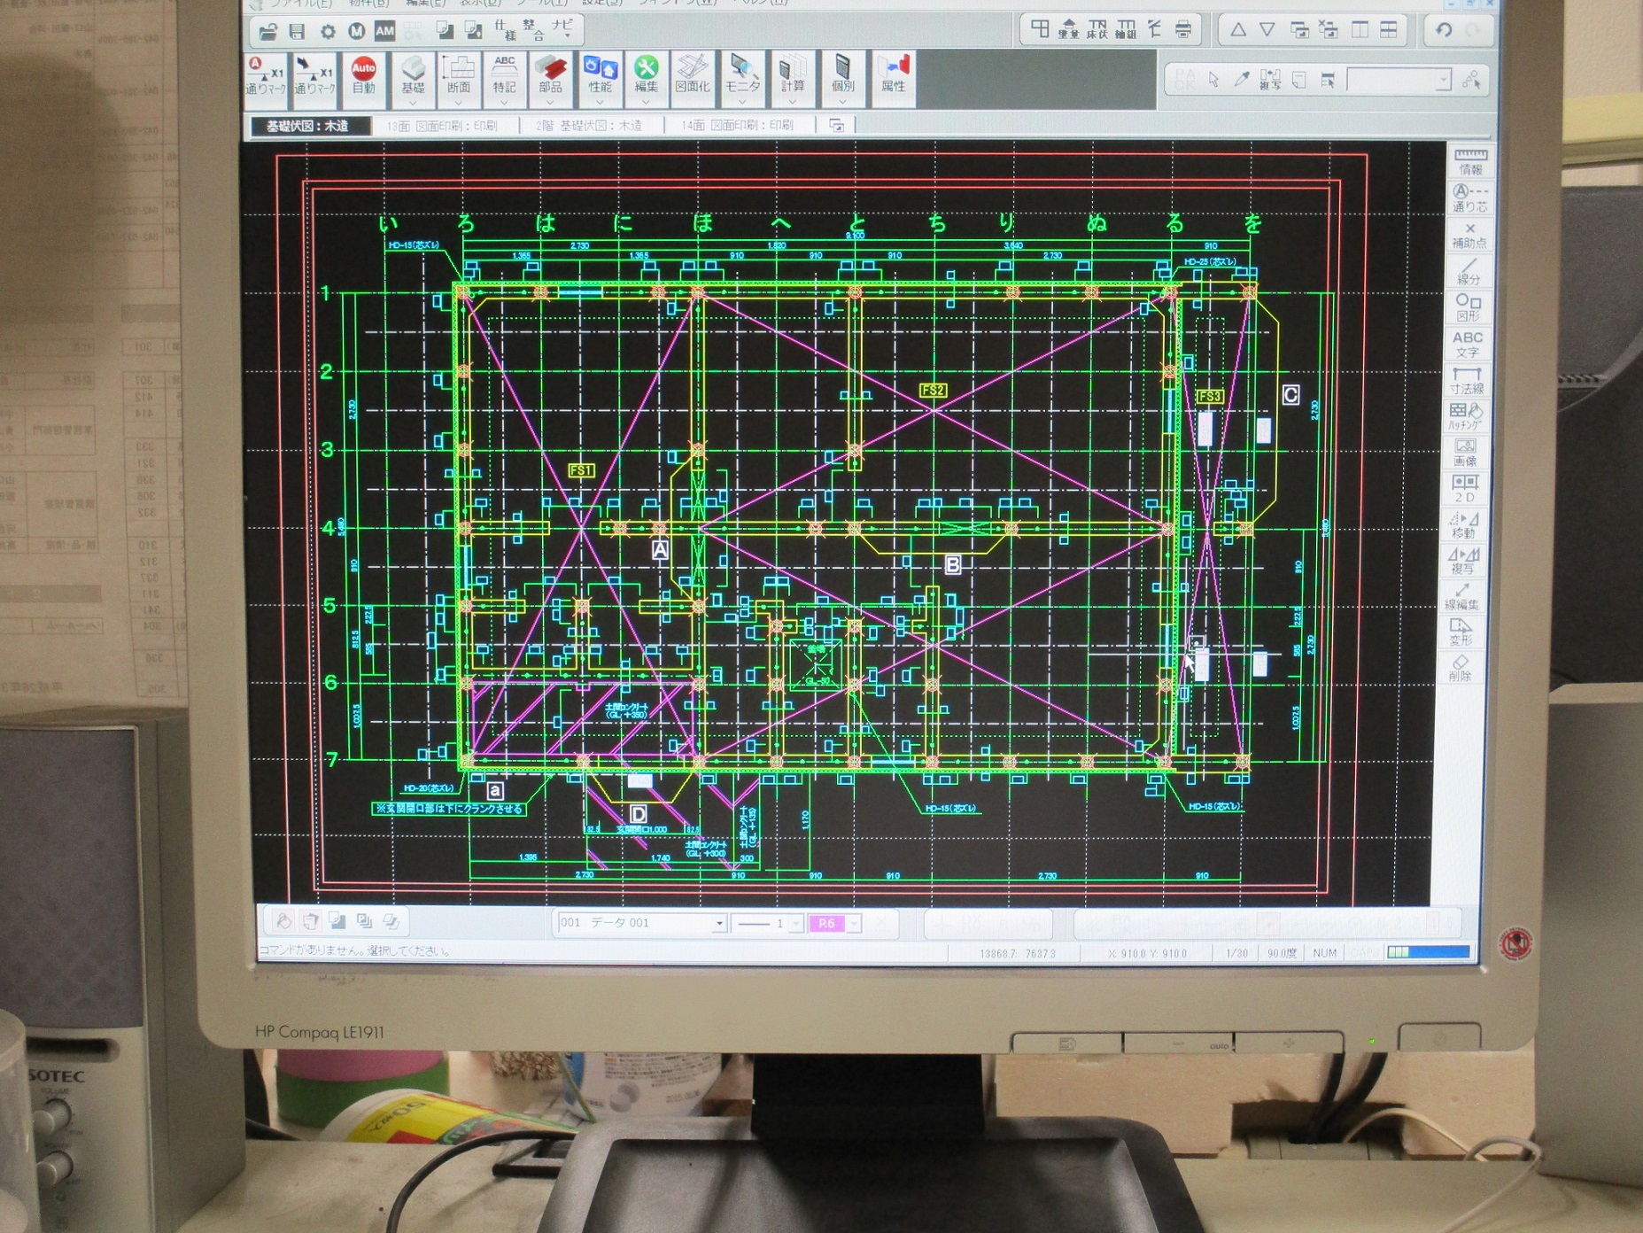Expand the 性能 performance dropdown
The width and height of the screenshot is (1643, 1233).
coord(600,103)
